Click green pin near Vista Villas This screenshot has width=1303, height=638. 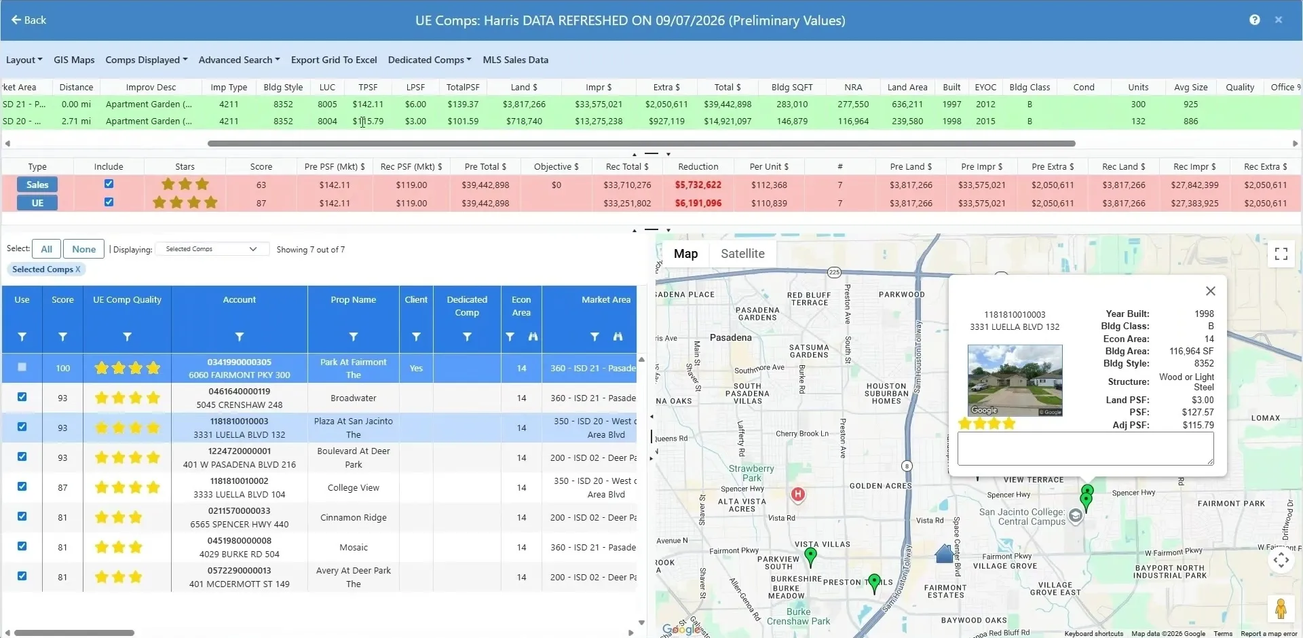(810, 557)
